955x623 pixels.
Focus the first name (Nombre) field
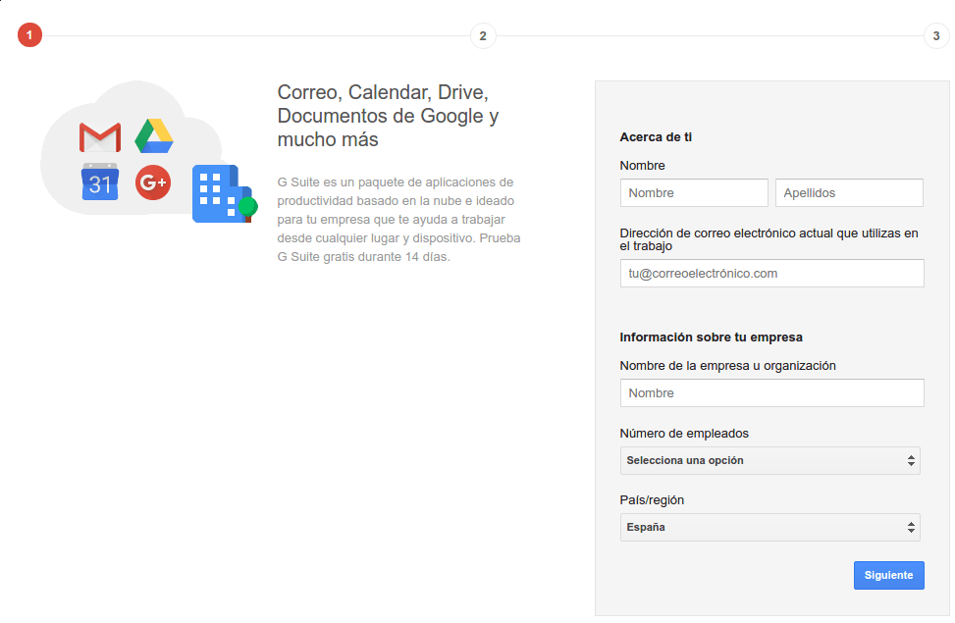point(694,193)
